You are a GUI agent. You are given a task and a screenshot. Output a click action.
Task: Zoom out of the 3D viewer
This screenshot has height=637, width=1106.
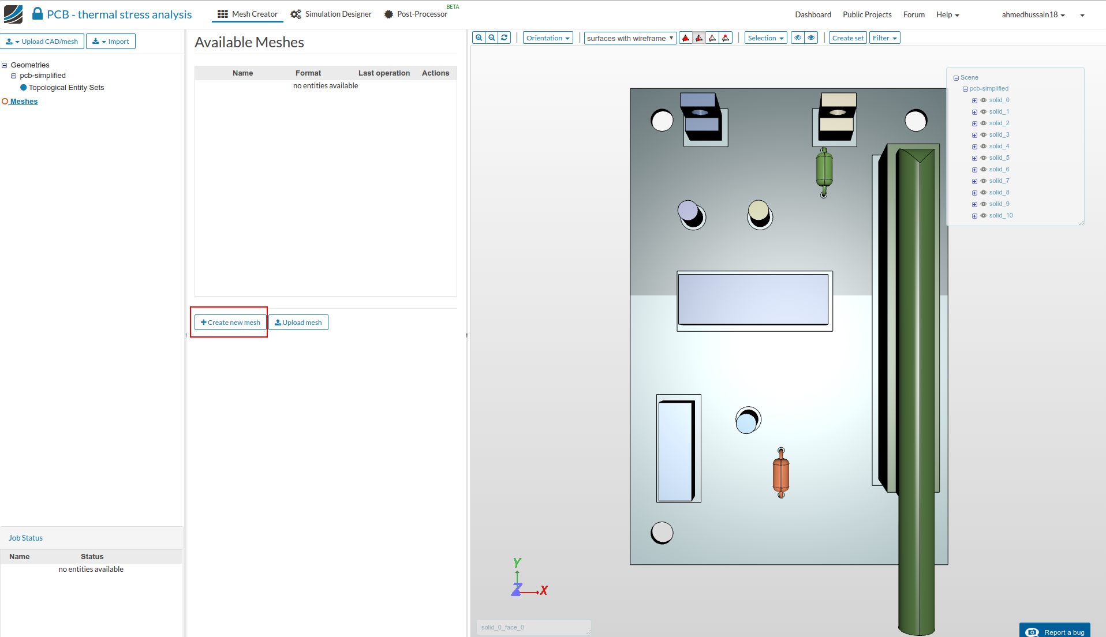tap(492, 38)
